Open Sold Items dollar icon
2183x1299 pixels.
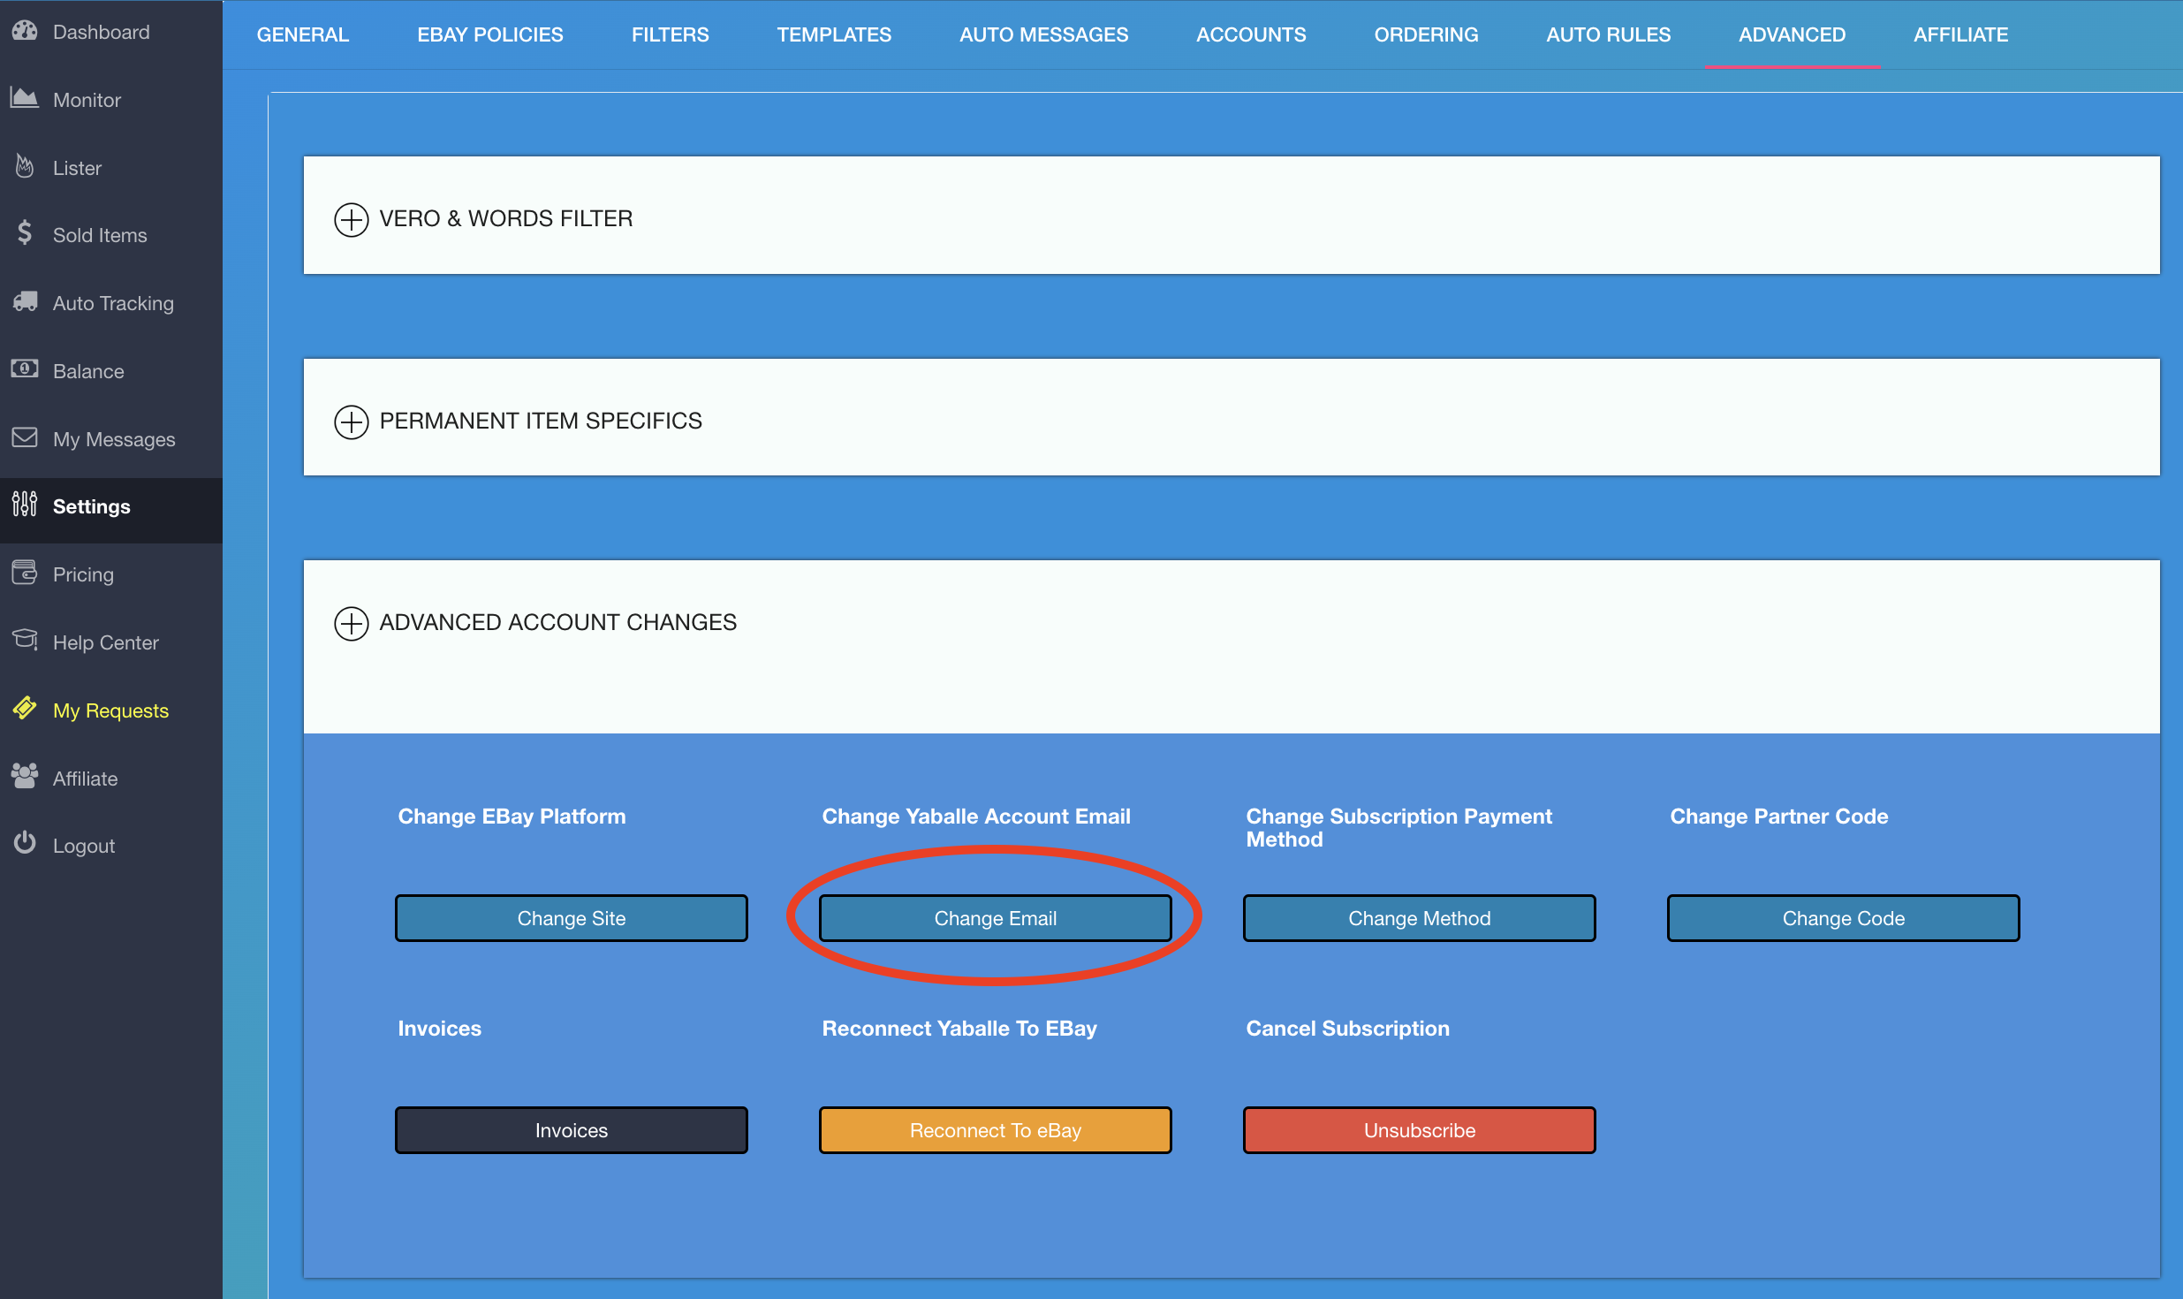(25, 232)
